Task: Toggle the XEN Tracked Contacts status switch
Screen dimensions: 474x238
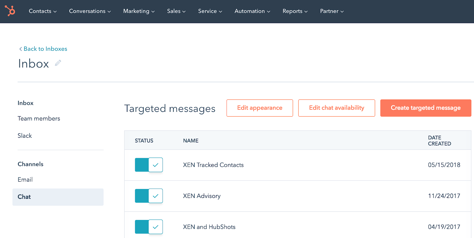Action: click(x=149, y=165)
